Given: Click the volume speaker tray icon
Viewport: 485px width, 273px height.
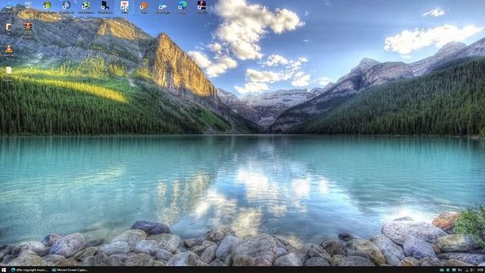Looking at the screenshot, I should 471,270.
